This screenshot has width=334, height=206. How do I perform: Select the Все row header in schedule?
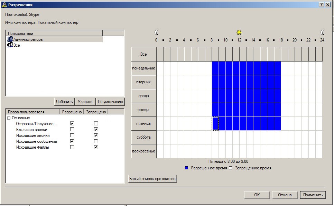click(144, 54)
